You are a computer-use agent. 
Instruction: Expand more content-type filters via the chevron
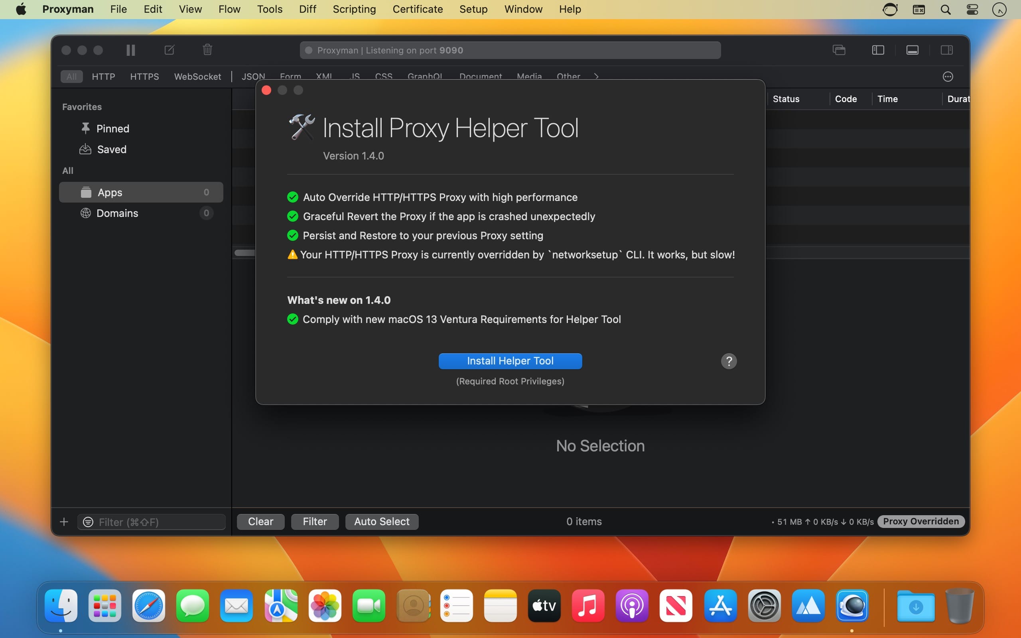(596, 77)
